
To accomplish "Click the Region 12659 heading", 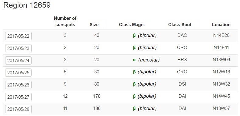I will tap(27, 5).
